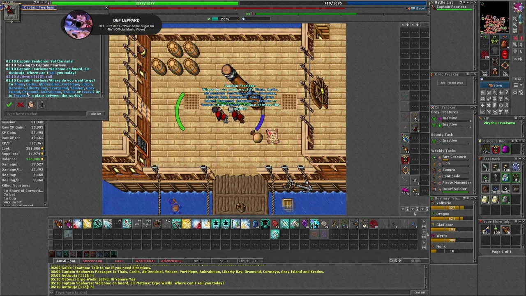The height and width of the screenshot is (296, 526).
Task: Click the bottom 'Type here to chat' input
Action: click(232, 292)
